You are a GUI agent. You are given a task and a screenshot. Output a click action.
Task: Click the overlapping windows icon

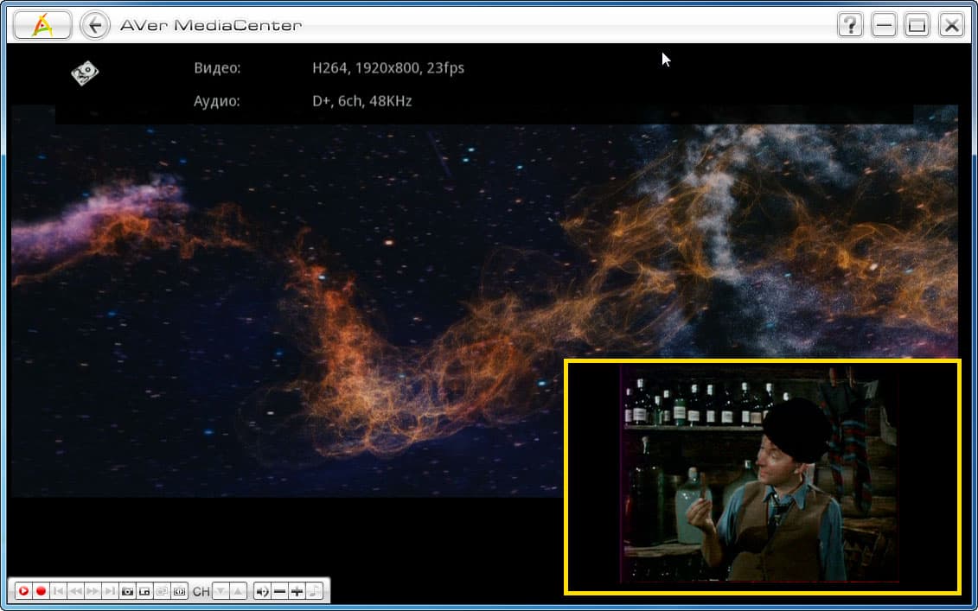163,590
